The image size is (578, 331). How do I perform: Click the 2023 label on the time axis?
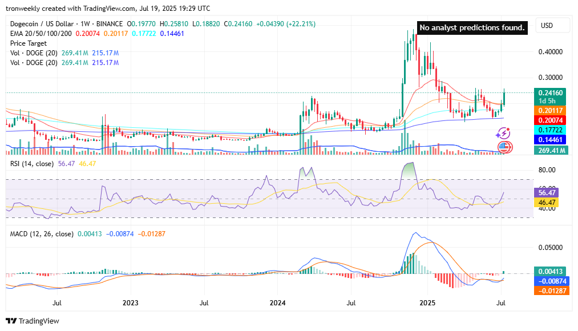coord(131,303)
